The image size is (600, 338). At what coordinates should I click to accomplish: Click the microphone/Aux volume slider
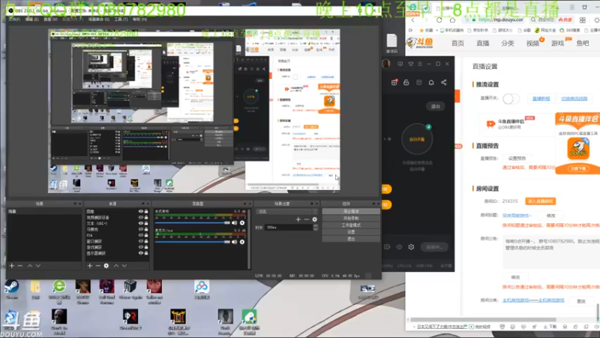click(x=193, y=242)
